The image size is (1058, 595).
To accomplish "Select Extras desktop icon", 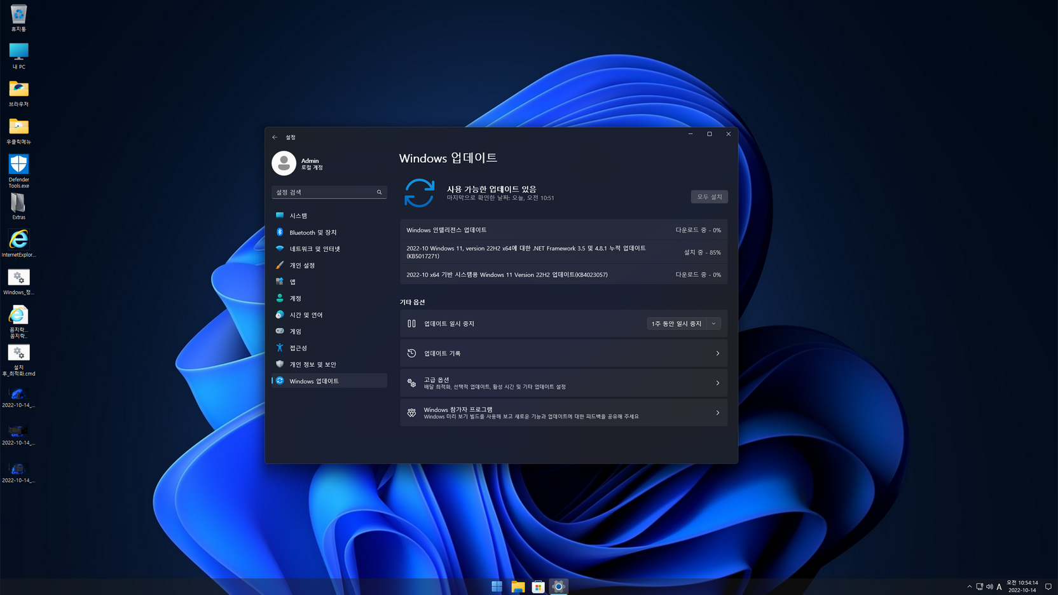I will 18,207.
